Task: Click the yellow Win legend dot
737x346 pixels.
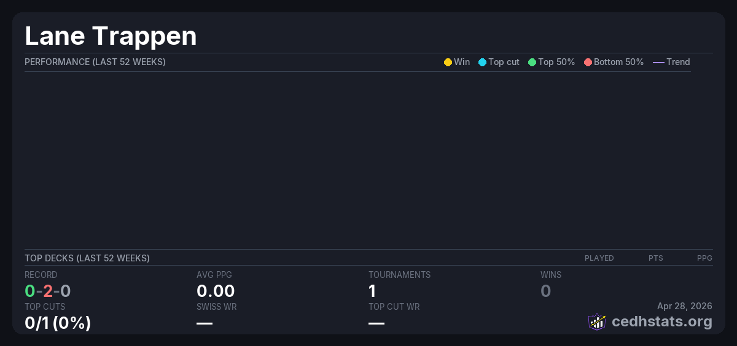Action: [448, 62]
